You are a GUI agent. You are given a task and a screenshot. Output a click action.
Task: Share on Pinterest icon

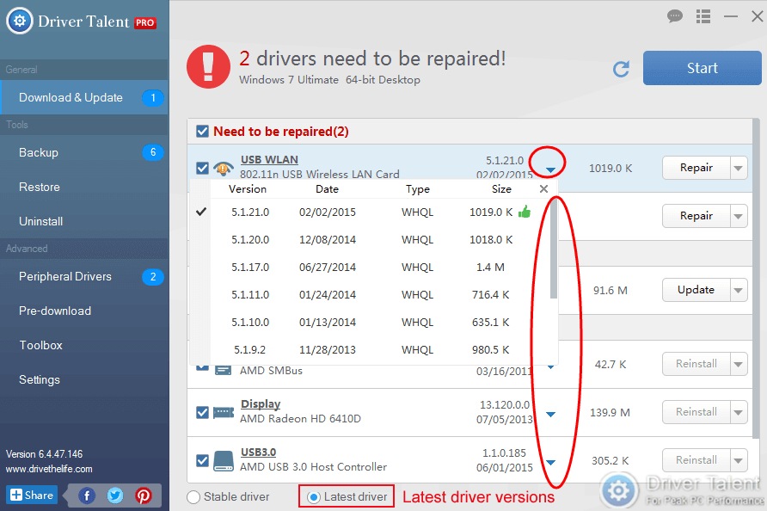(x=144, y=496)
